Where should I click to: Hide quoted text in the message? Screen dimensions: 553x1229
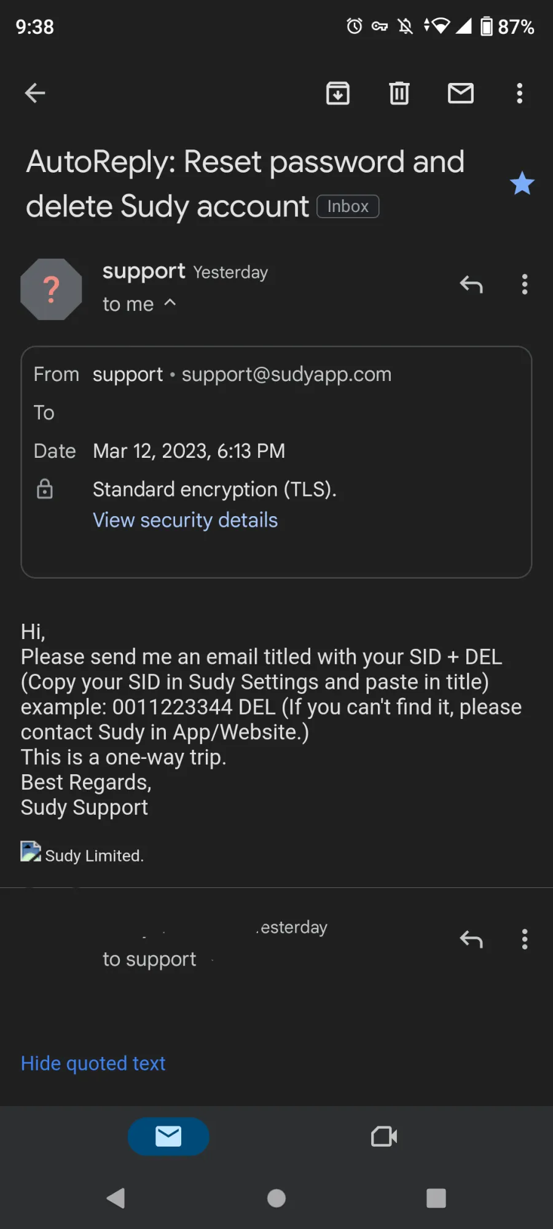click(93, 1063)
